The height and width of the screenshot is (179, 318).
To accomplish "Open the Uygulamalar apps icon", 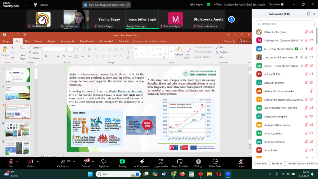I will click(x=161, y=162).
